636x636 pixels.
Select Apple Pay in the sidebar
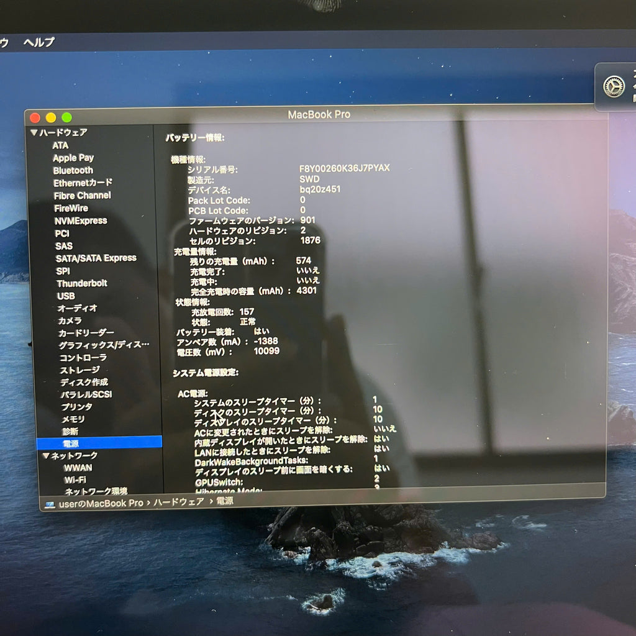coord(73,158)
